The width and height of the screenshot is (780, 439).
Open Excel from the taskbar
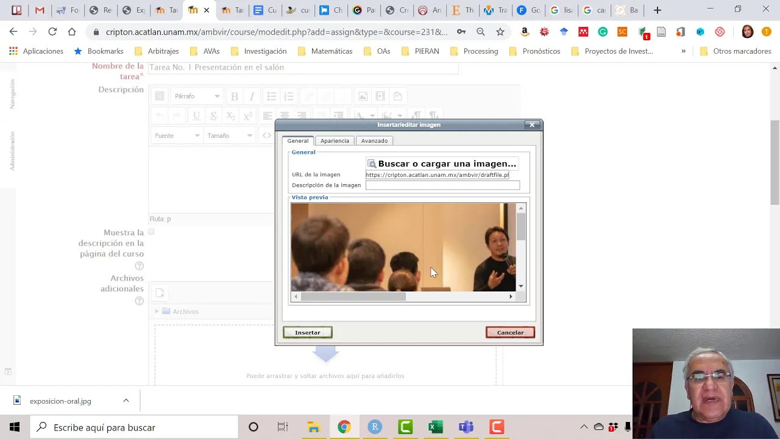(x=435, y=427)
